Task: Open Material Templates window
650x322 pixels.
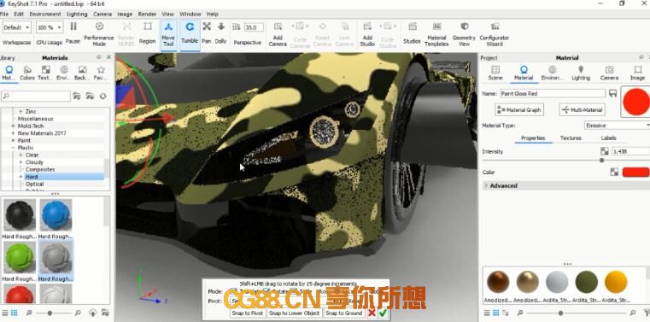Action: pos(436,26)
